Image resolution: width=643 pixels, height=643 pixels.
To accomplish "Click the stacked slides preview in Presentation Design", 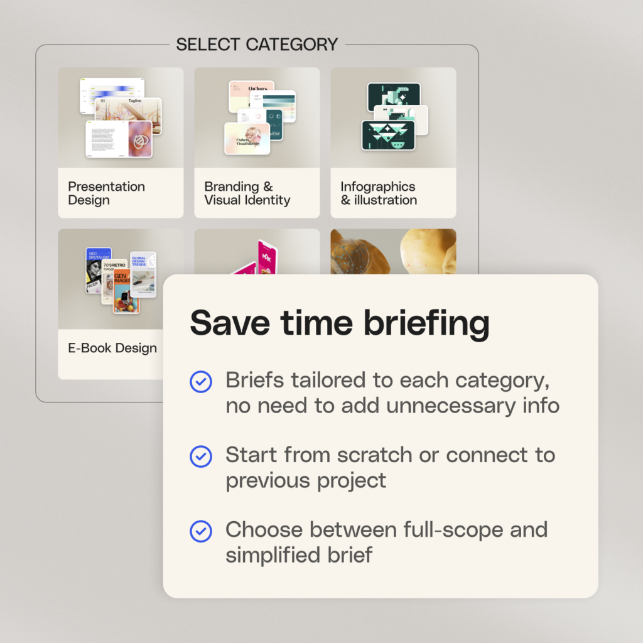I will [121, 117].
